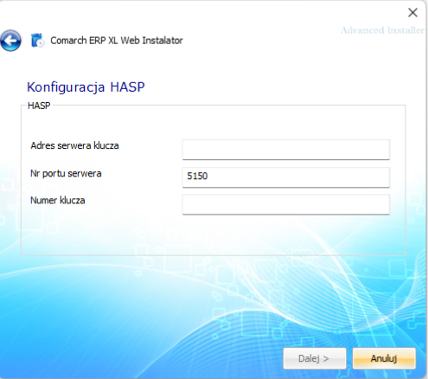
Task: Focus the Adres serwera klucza field
Action: [x=286, y=150]
